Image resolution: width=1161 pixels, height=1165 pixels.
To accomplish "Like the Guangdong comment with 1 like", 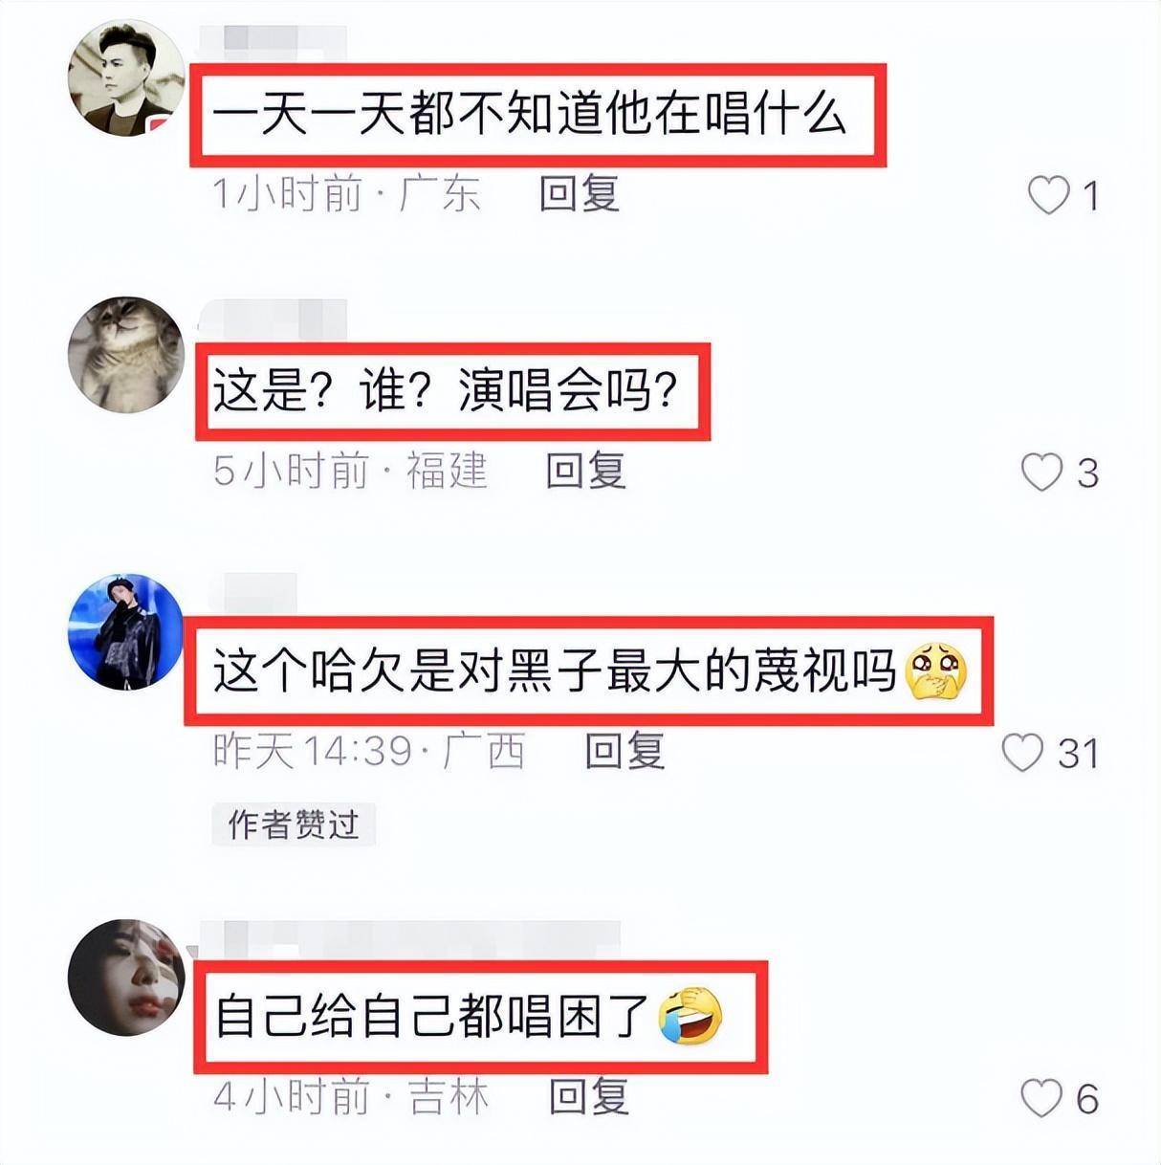I will point(1048,195).
